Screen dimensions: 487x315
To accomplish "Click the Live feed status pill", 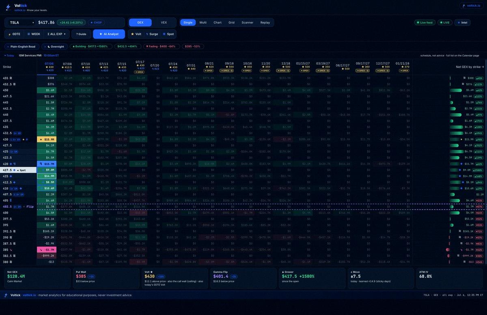I will [425, 23].
